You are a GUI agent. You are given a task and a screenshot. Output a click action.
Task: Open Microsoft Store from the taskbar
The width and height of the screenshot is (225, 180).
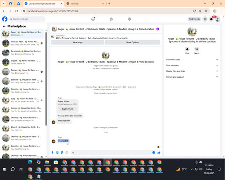[56, 162]
